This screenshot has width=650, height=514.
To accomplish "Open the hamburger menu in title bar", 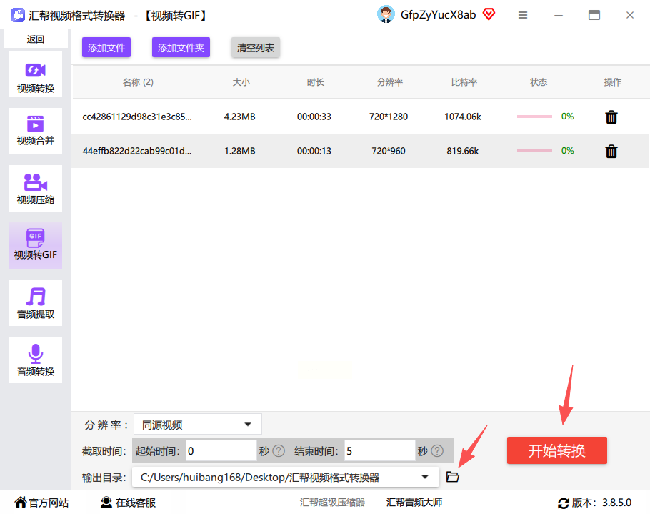I will pyautogui.click(x=523, y=15).
